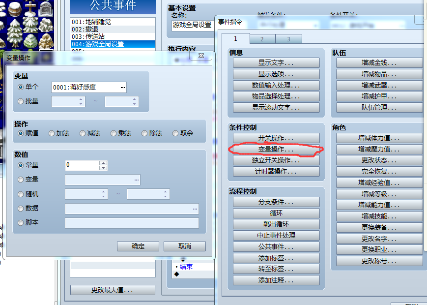The image size is (427, 305).
Task: Open the 变量 operand selector ellipsis
Action: (137, 180)
